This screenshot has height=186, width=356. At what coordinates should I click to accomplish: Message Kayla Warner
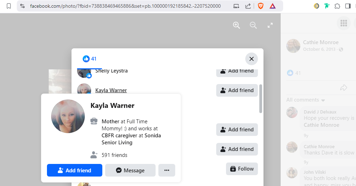coord(130,170)
